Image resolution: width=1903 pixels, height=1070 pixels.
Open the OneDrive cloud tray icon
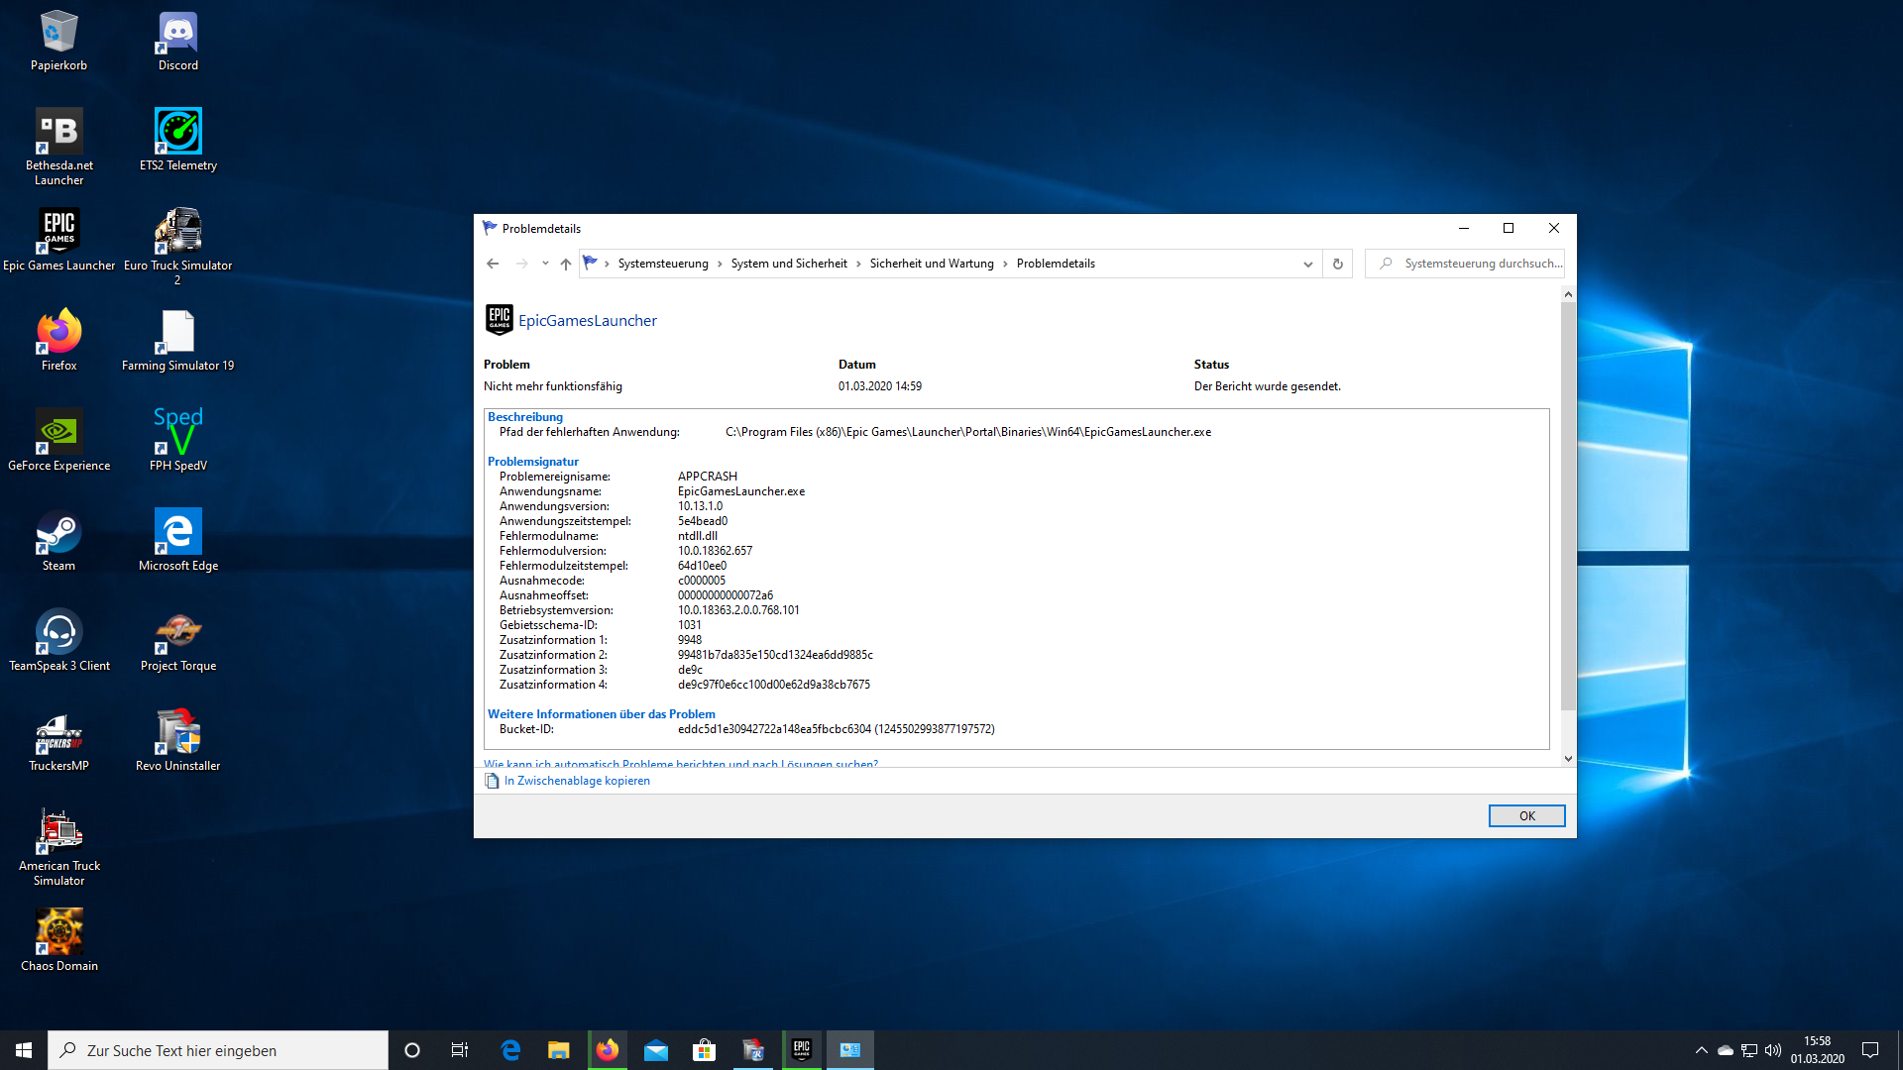click(1726, 1050)
